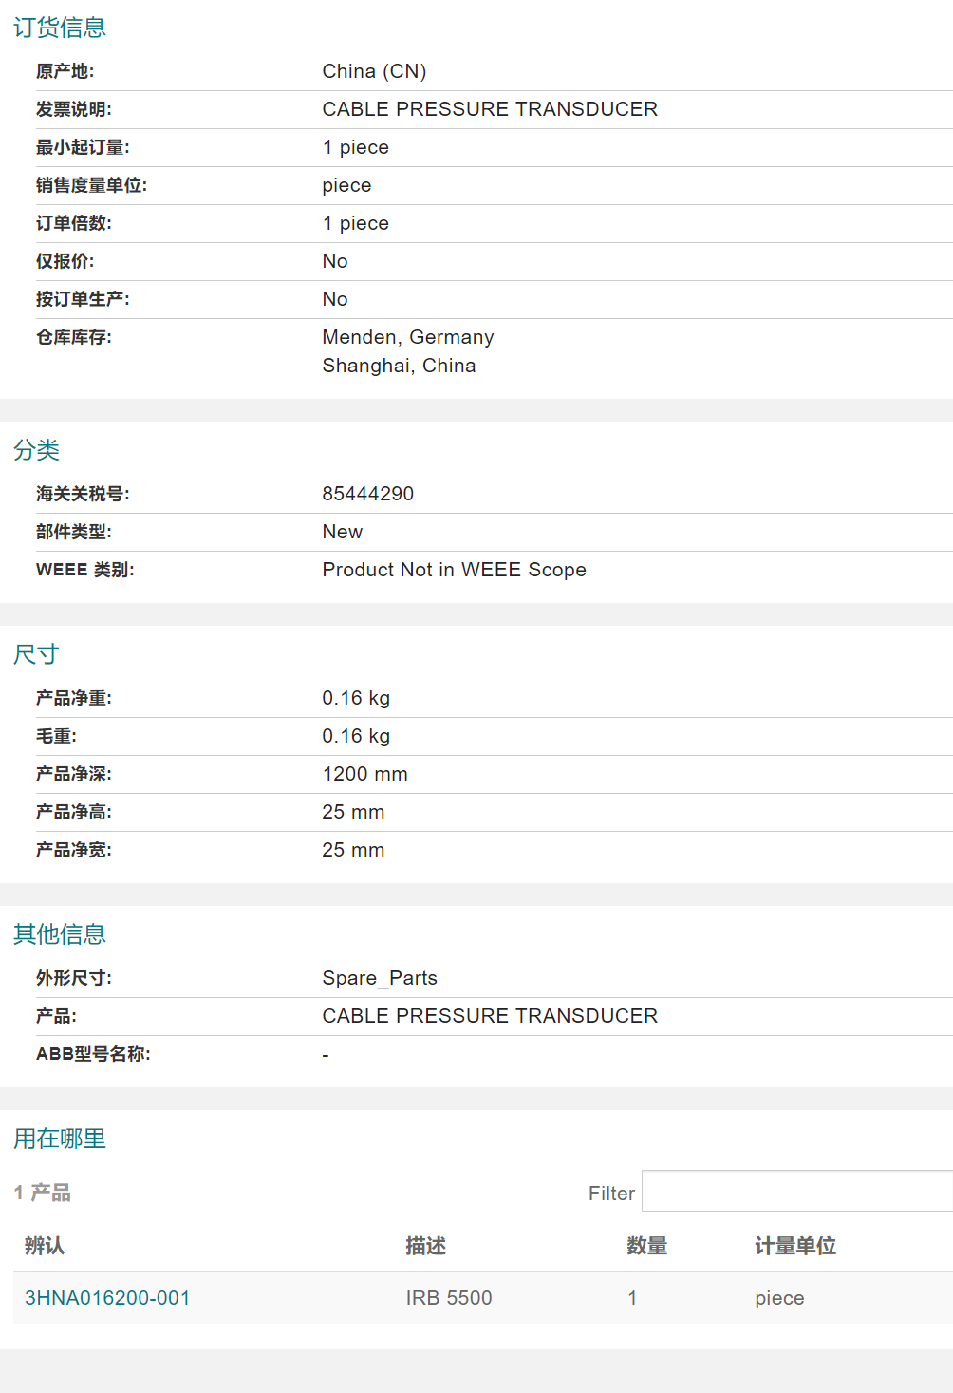Image resolution: width=953 pixels, height=1393 pixels.
Task: Open the 3HNA016200-001 product link
Action: pyautogui.click(x=107, y=1298)
